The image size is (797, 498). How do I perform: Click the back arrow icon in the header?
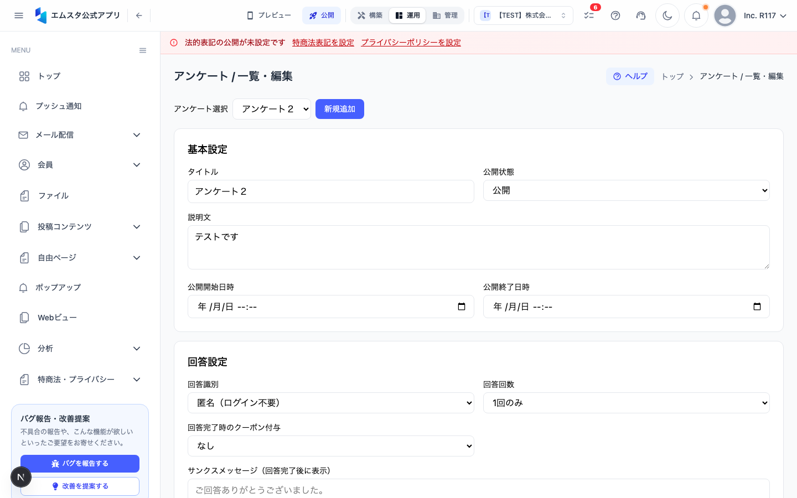click(139, 15)
